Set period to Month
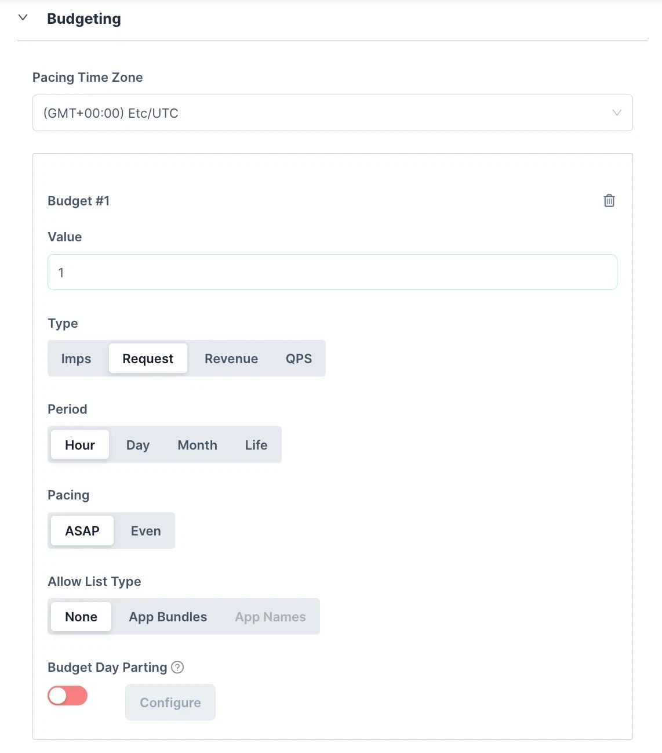Screen dimensions: 662x753 [x=198, y=445]
